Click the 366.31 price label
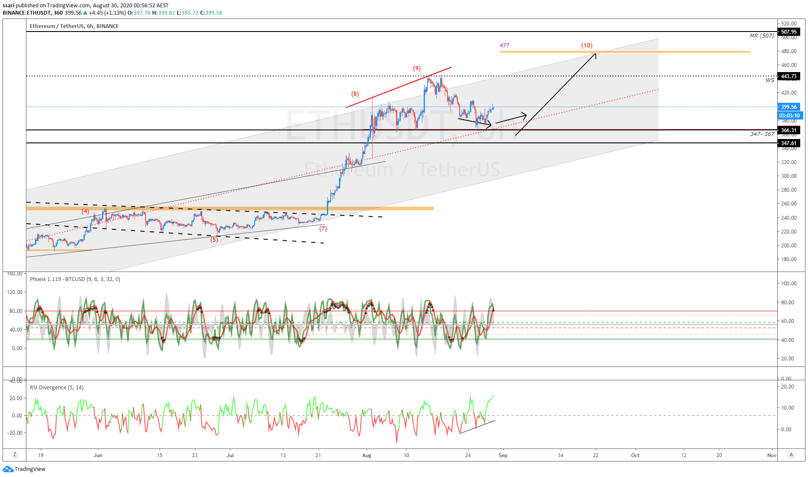The width and height of the screenshot is (808, 477). tap(789, 130)
